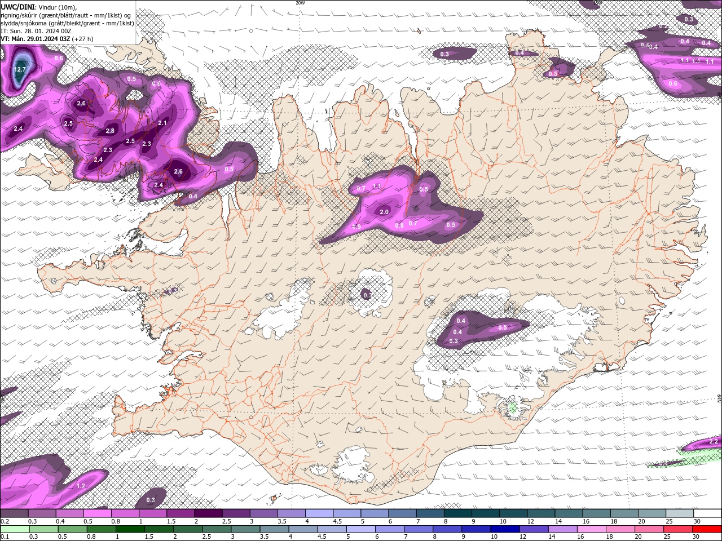Pick the bright pink 0.5–0.8 top legend swatch
This screenshot has width=722, height=541.
pos(97,514)
